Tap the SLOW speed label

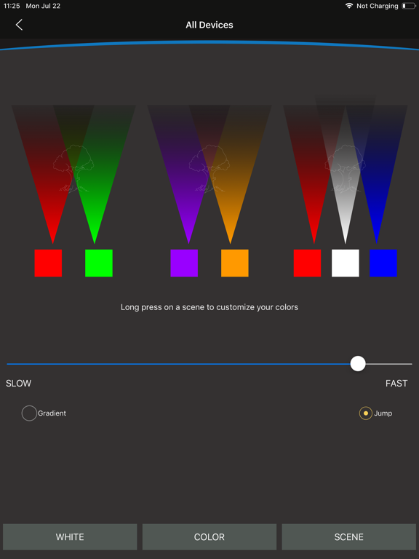point(18,384)
